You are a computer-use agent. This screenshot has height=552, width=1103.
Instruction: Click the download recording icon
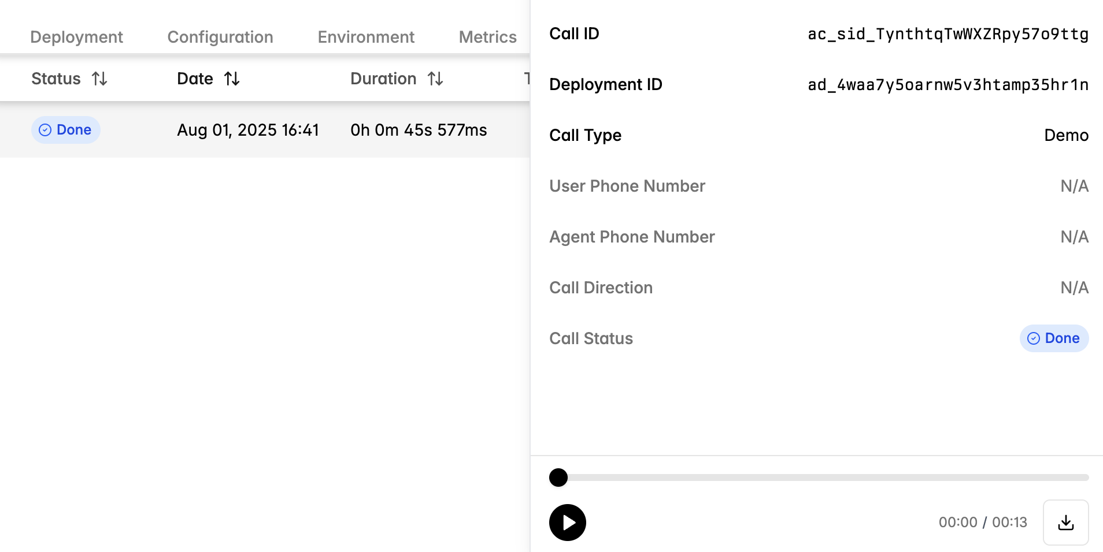(x=1065, y=522)
